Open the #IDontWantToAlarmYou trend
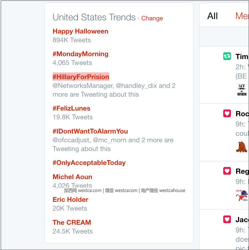Image resolution: width=249 pixels, height=250 pixels. (90, 131)
